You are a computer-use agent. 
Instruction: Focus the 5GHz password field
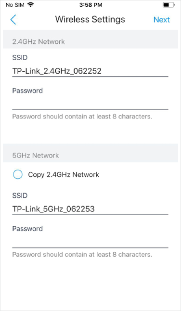(90, 242)
